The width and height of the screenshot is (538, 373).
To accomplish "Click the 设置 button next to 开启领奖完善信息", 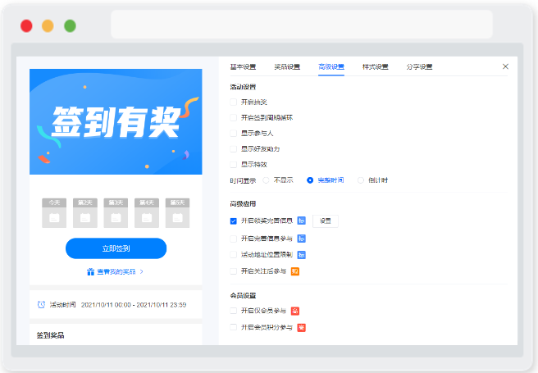I will click(326, 221).
